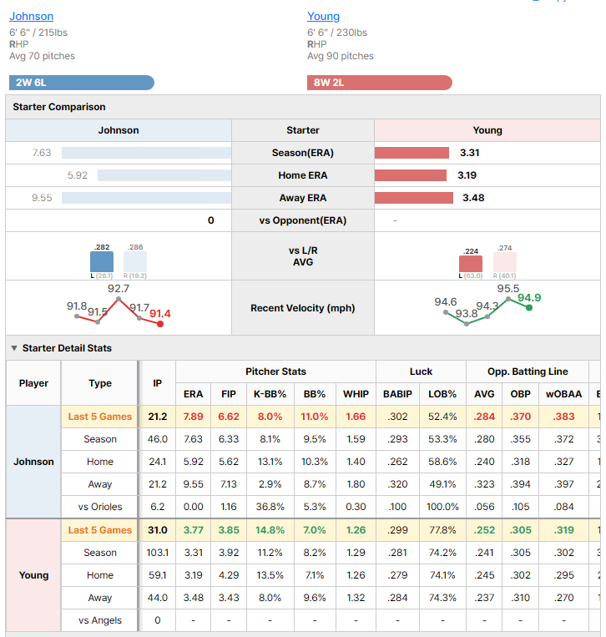This screenshot has width=606, height=637.
Task: Click Johnson's latest velocity point 91.4
Action: point(160,324)
